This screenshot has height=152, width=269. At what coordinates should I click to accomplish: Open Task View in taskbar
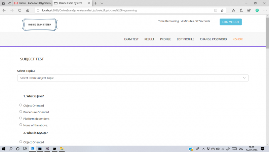(25, 149)
